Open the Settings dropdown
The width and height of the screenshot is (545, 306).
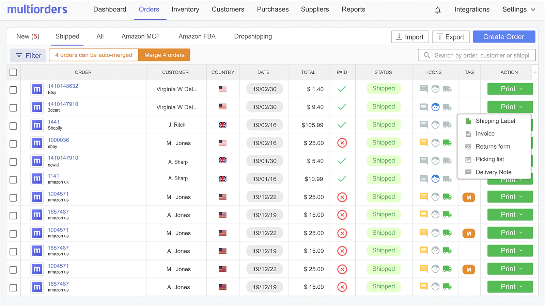pyautogui.click(x=518, y=10)
